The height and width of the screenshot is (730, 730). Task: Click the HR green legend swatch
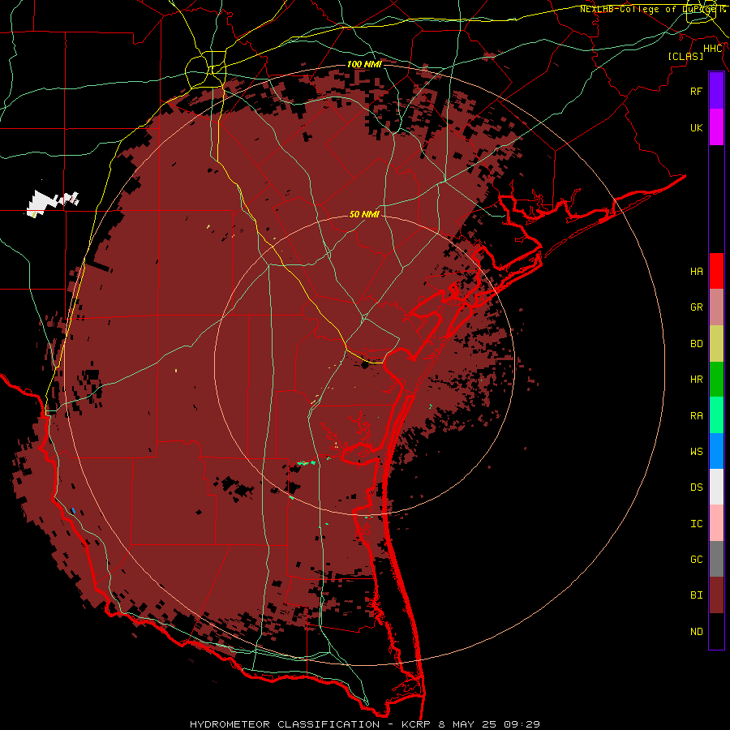716,380
